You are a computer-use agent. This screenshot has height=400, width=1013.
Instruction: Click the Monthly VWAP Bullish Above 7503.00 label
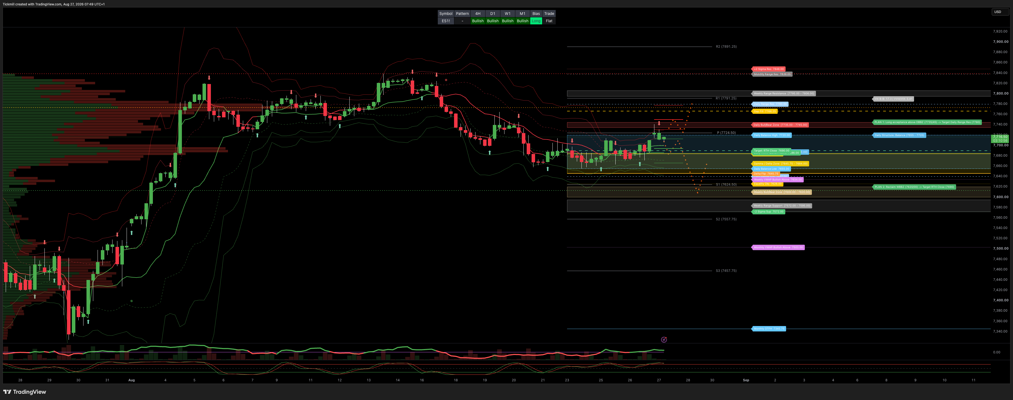pyautogui.click(x=778, y=247)
